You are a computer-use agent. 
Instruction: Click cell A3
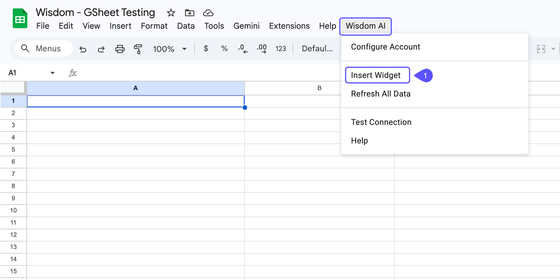tap(136, 125)
